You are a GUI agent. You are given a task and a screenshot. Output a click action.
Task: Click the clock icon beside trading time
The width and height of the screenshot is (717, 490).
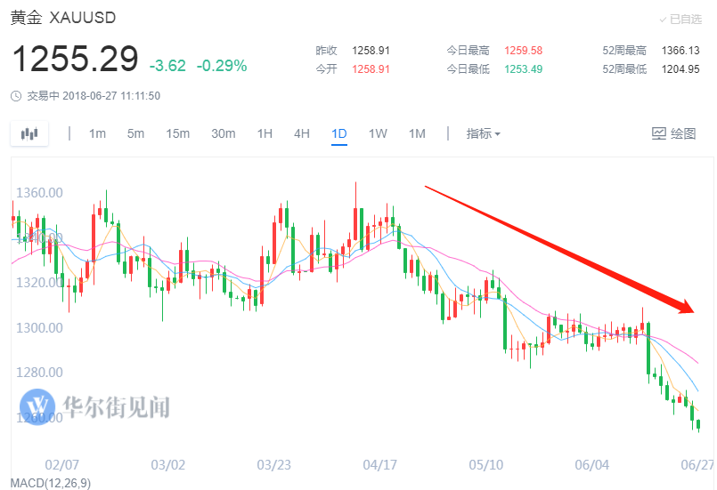point(15,96)
